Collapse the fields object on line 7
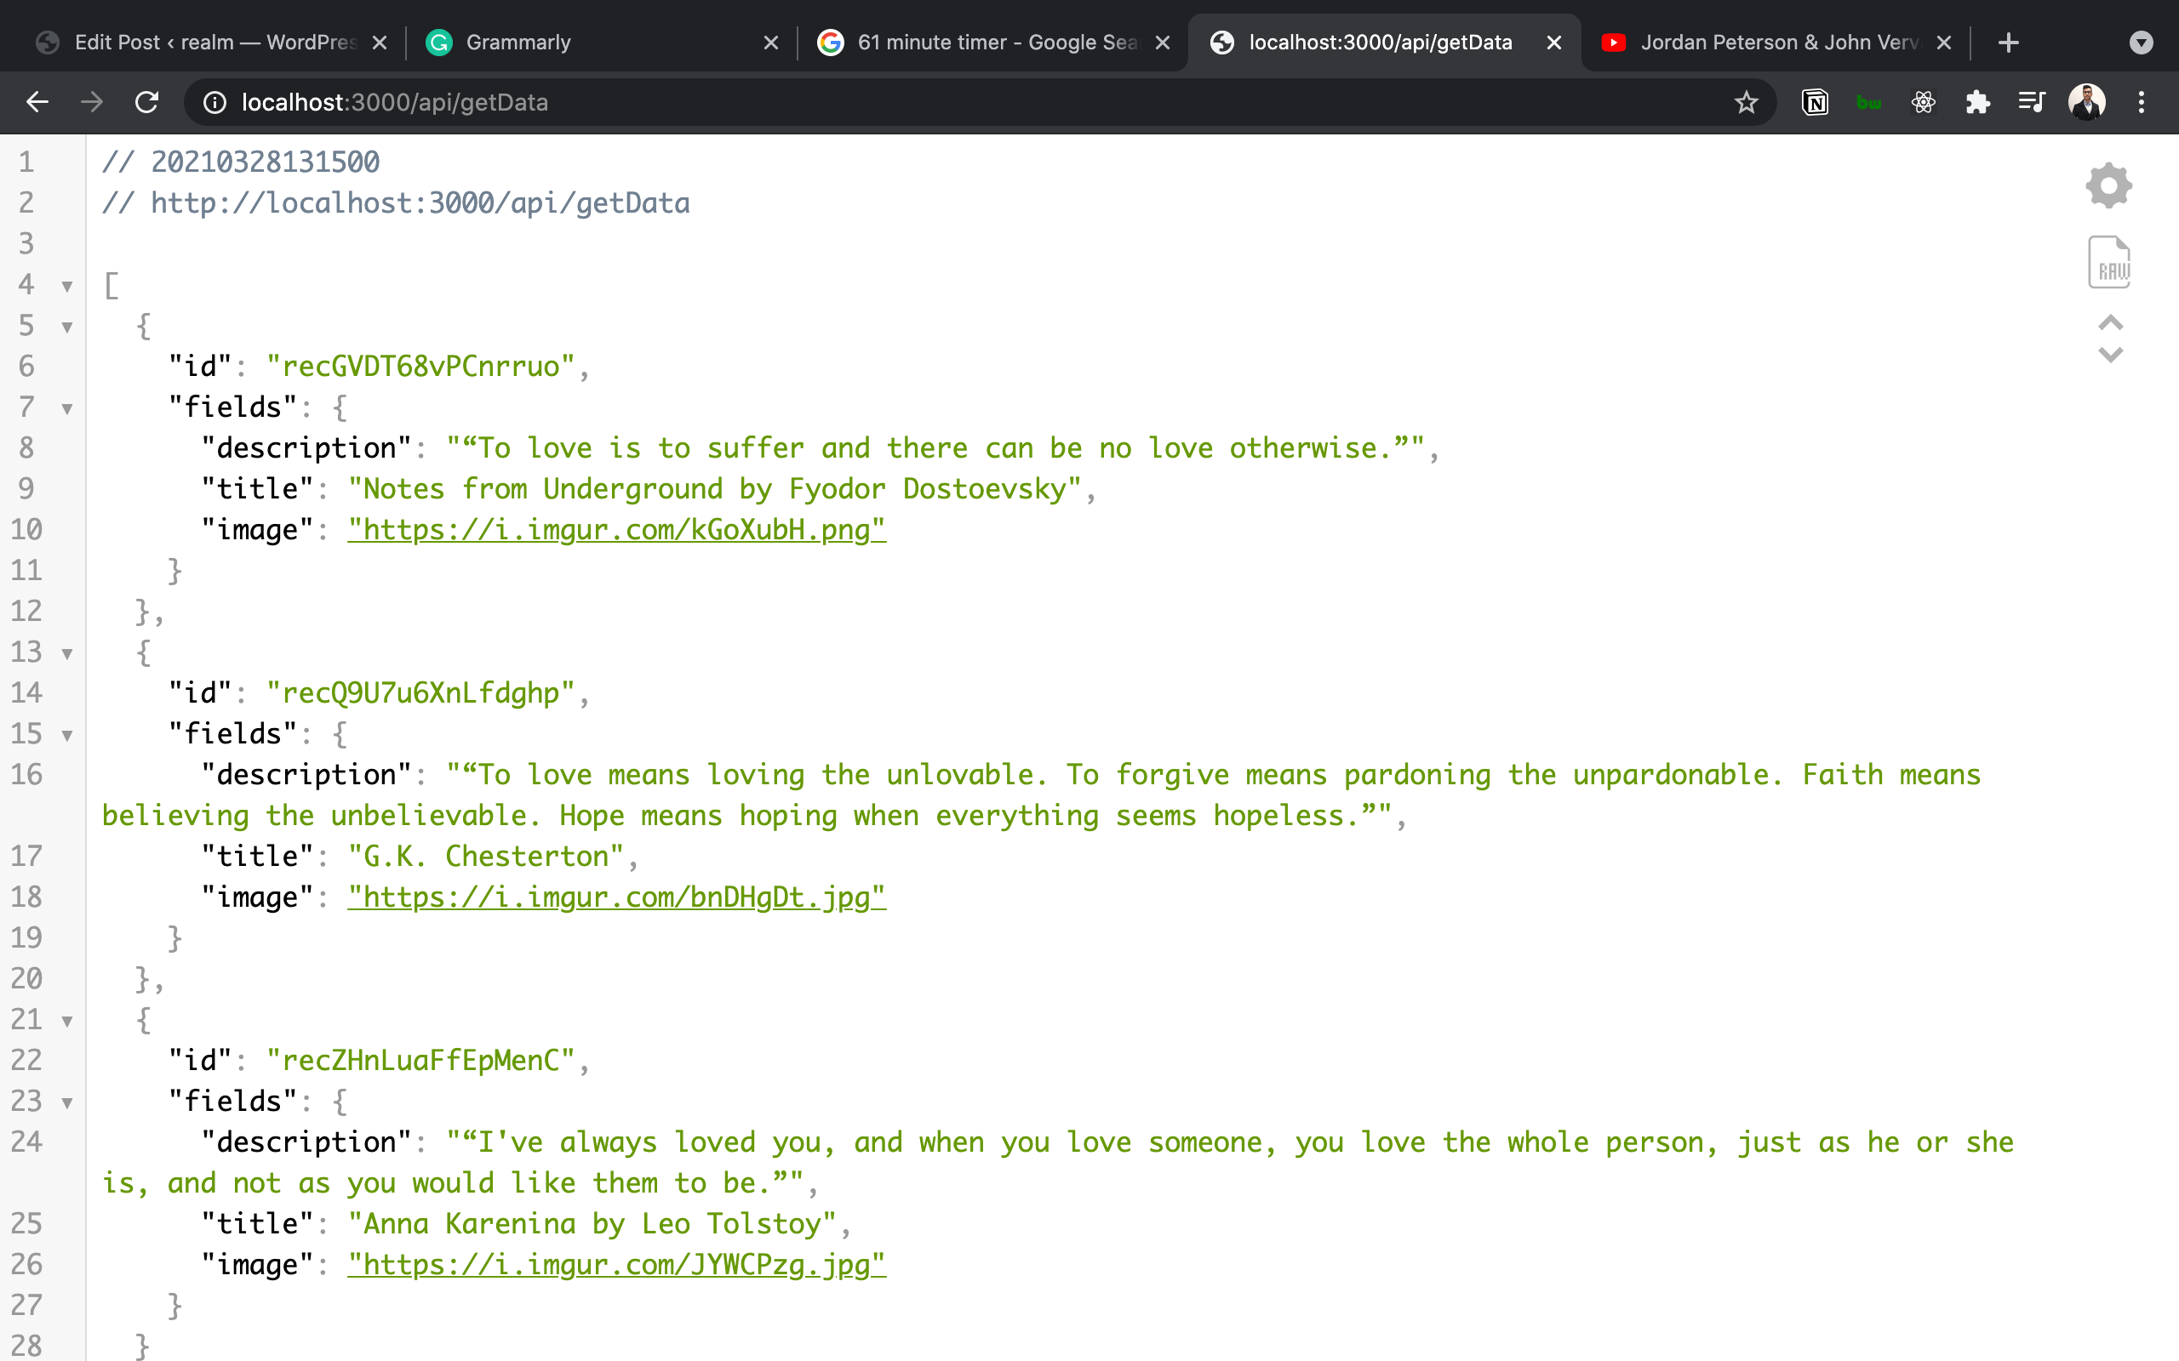The width and height of the screenshot is (2179, 1361). (x=66, y=407)
